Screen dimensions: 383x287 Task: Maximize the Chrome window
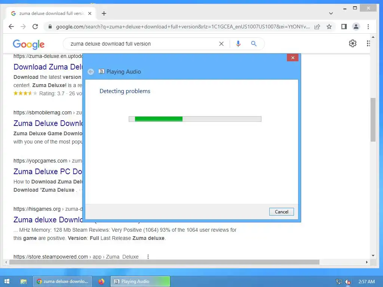[x=355, y=8]
